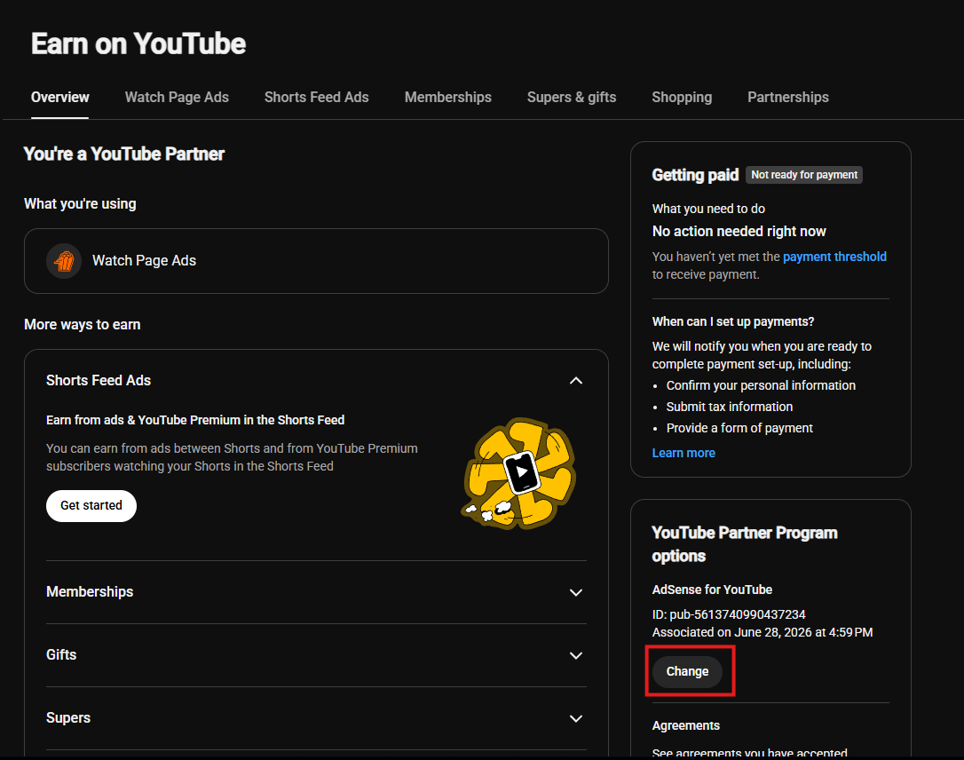Click the Watch Page Ads popcorn icon
The image size is (964, 760).
pos(64,261)
